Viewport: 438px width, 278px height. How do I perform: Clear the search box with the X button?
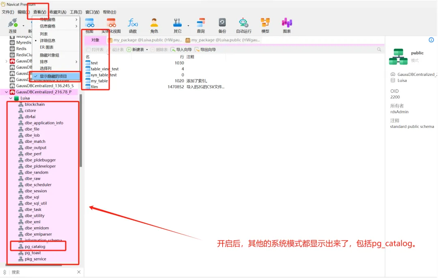[79, 272]
